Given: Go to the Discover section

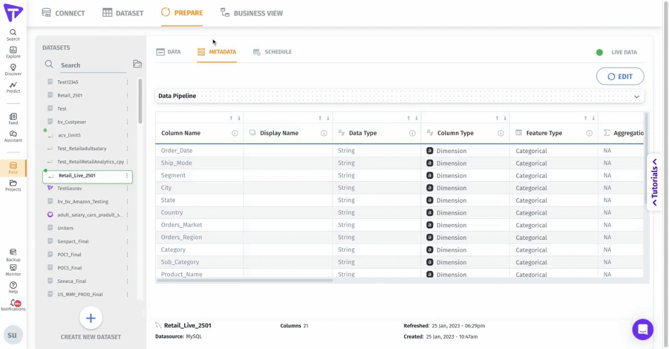Looking at the screenshot, I should (x=13, y=69).
